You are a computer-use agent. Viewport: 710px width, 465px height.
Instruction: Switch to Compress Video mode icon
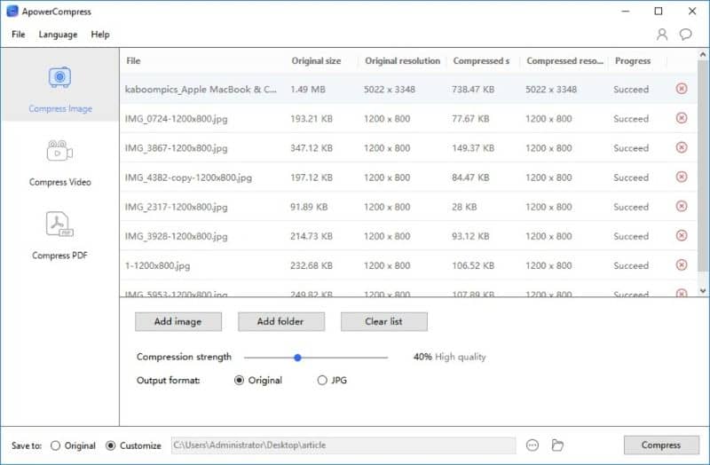click(59, 151)
